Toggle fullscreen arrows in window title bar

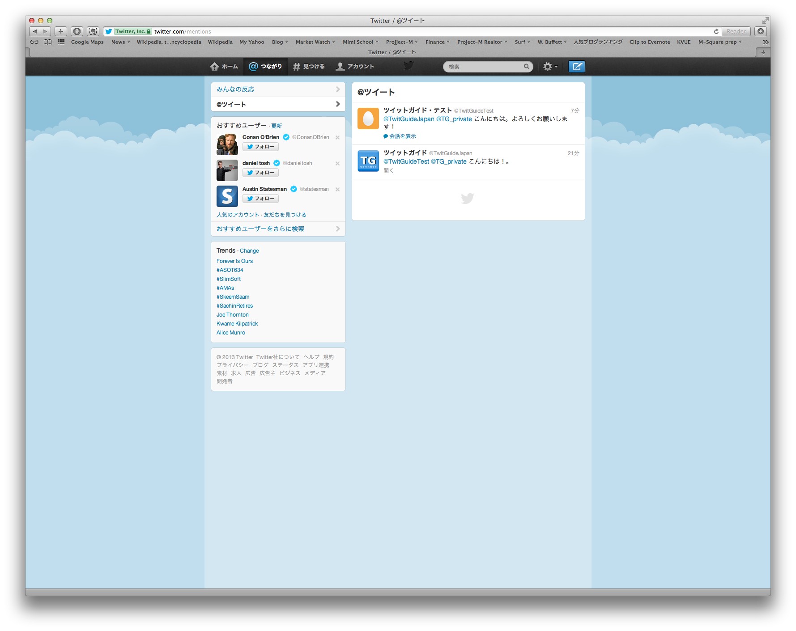pyautogui.click(x=765, y=21)
